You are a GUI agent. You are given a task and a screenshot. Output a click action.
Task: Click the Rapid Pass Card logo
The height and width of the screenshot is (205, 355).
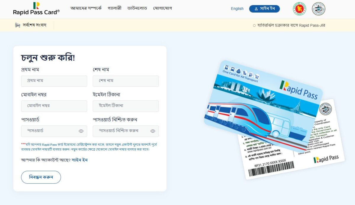(36, 9)
